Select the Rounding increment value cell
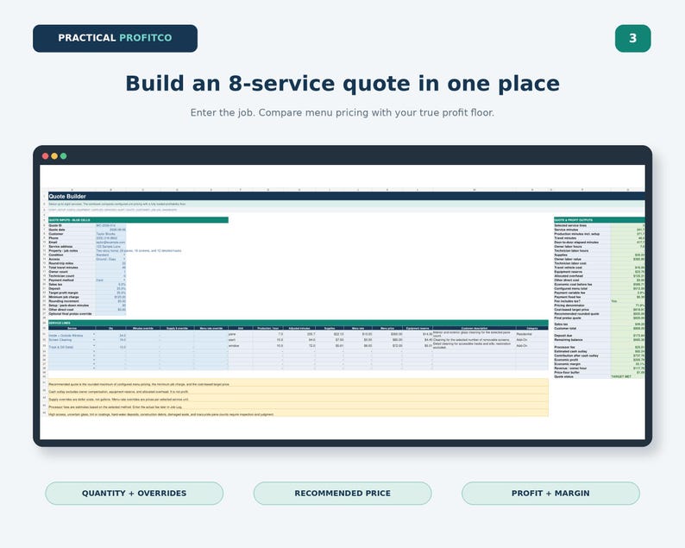Viewport: 685px width, 548px height. (x=111, y=301)
